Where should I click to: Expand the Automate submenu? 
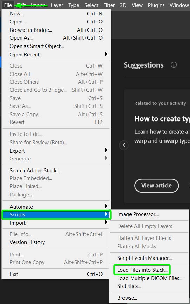point(56,207)
